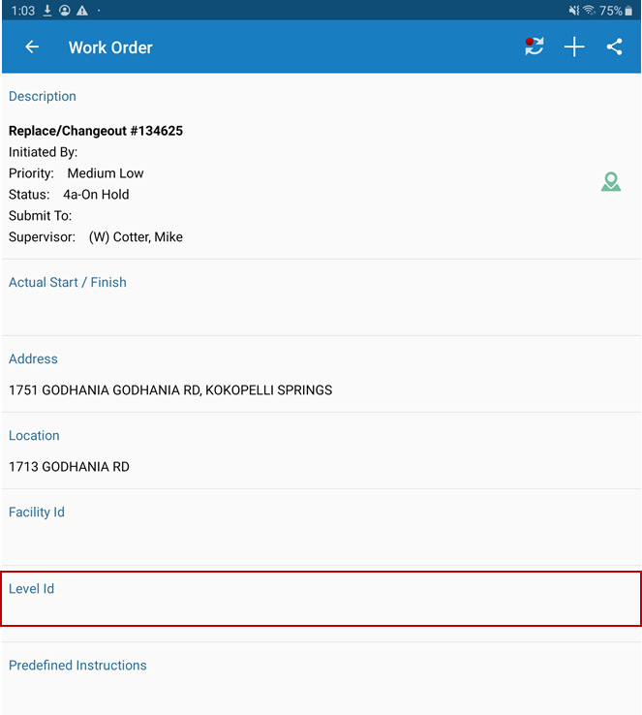
Task: Tap the warning triangle in status bar
Action: pyautogui.click(x=82, y=11)
